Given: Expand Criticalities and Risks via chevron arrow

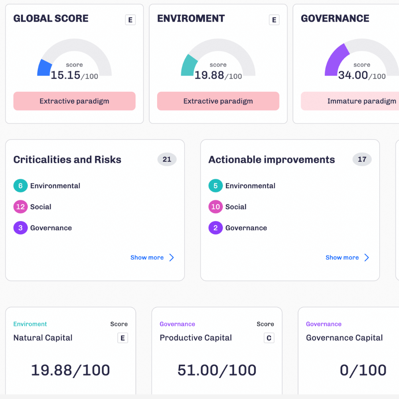Looking at the screenshot, I should pos(172,257).
